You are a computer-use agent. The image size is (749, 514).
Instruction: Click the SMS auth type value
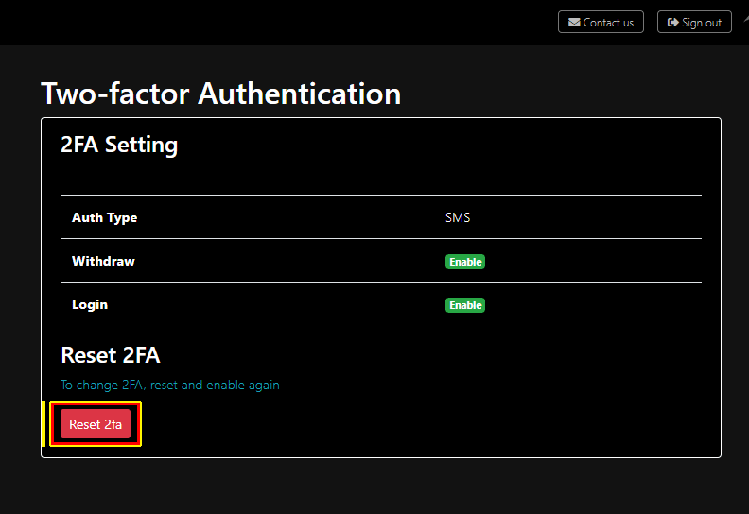[458, 217]
